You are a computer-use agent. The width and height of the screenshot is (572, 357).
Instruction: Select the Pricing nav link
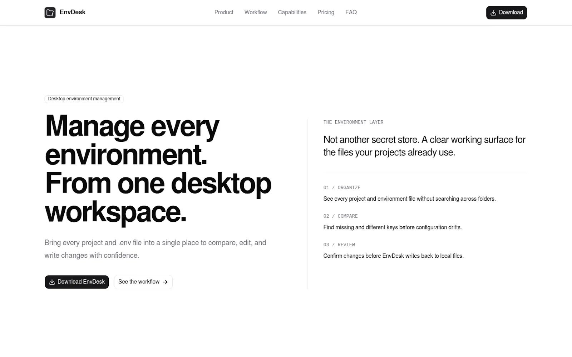(326, 12)
